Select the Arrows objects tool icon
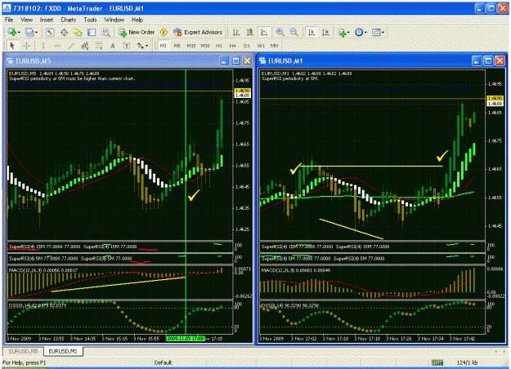The height and width of the screenshot is (369, 511). pyautogui.click(x=140, y=46)
